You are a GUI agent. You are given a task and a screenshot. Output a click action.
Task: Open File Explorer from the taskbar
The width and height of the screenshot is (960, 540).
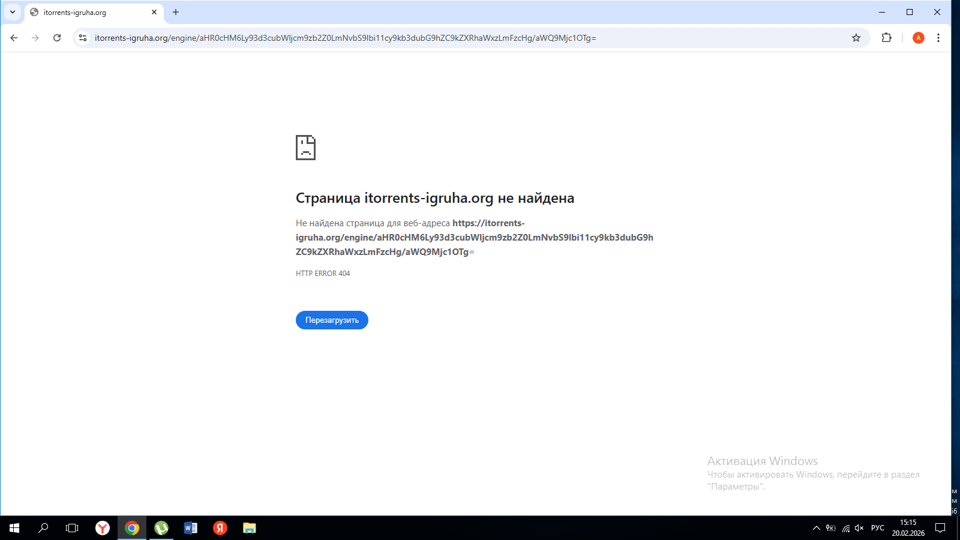pos(250,528)
